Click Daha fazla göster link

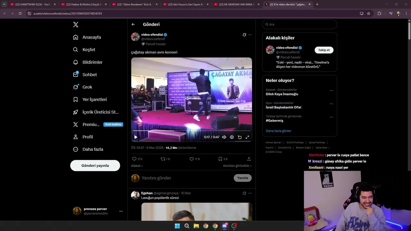click(278, 131)
